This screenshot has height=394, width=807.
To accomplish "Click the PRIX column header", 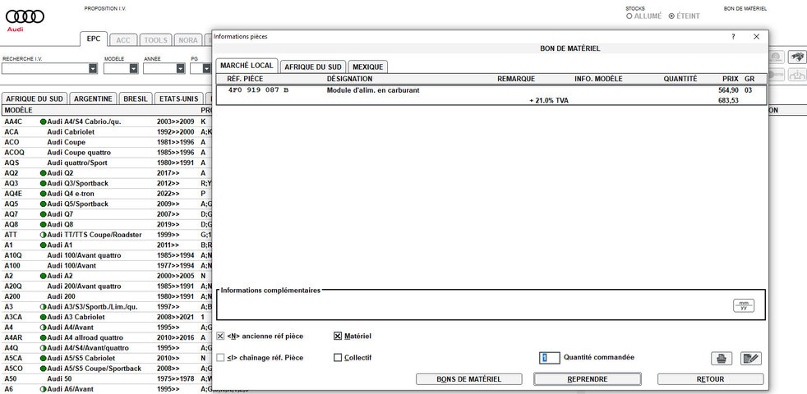I will [x=731, y=79].
